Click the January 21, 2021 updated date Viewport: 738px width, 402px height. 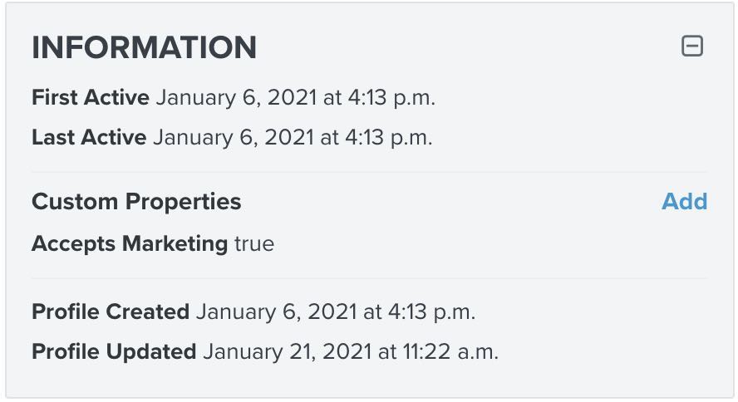coord(287,351)
